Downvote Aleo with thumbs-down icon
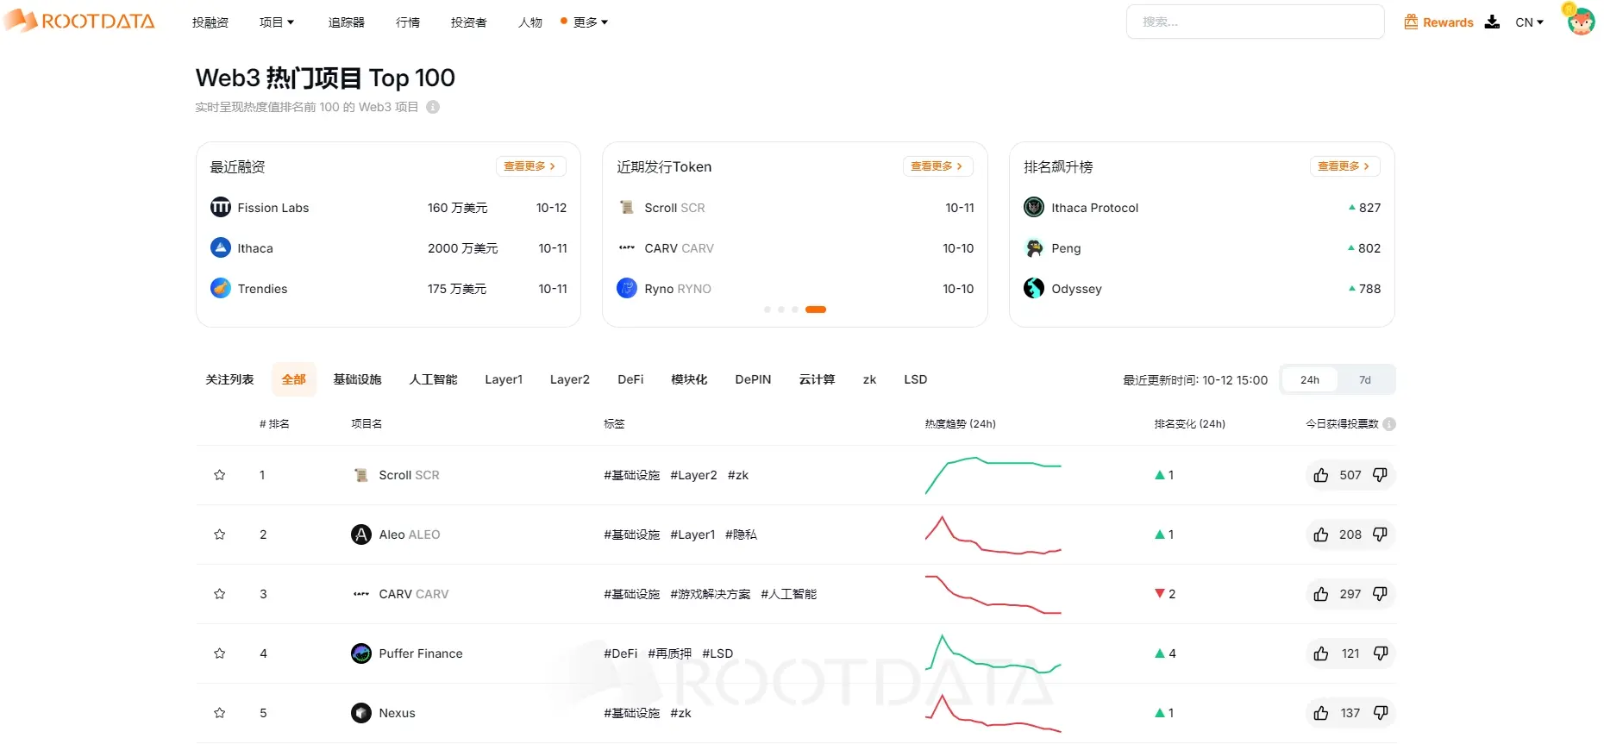This screenshot has width=1604, height=744. tap(1380, 535)
